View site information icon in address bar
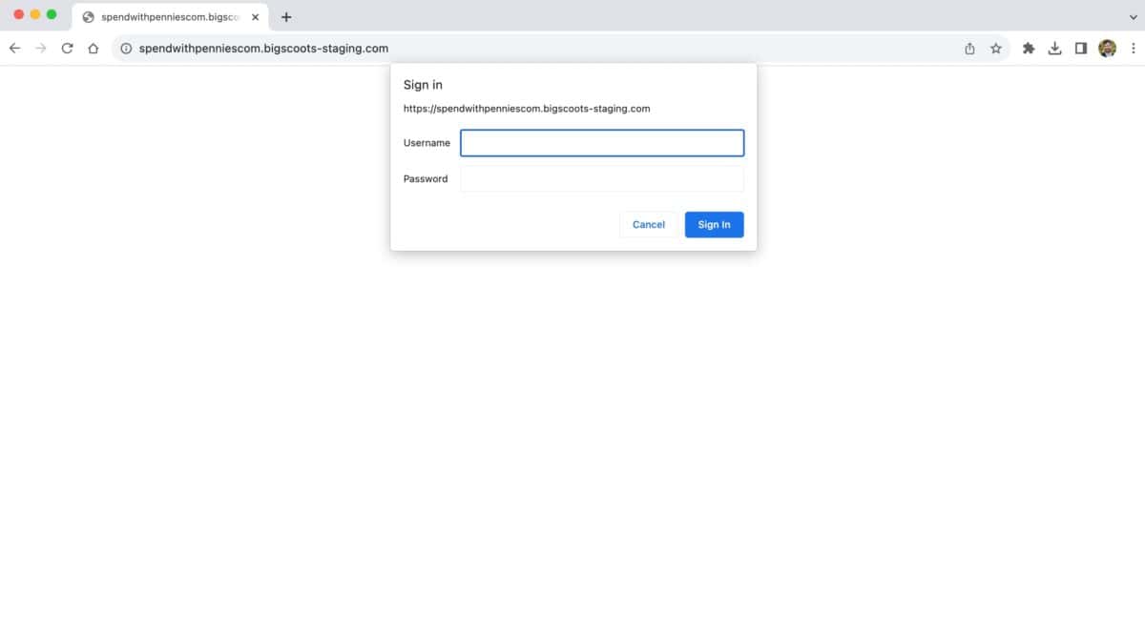The height and width of the screenshot is (635, 1145). [x=126, y=49]
